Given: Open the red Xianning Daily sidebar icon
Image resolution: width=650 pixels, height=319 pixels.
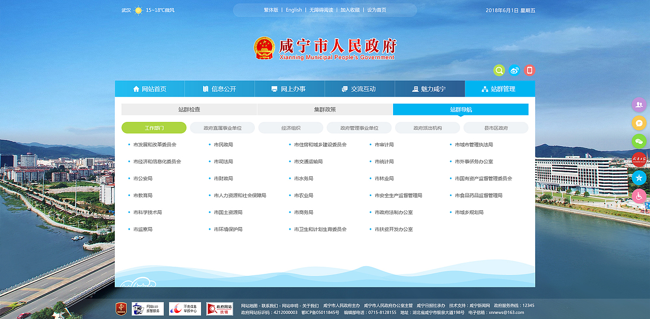Looking at the screenshot, I should click(639, 160).
